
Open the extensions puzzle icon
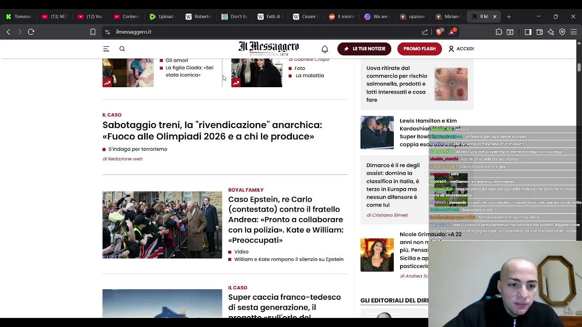(499, 32)
